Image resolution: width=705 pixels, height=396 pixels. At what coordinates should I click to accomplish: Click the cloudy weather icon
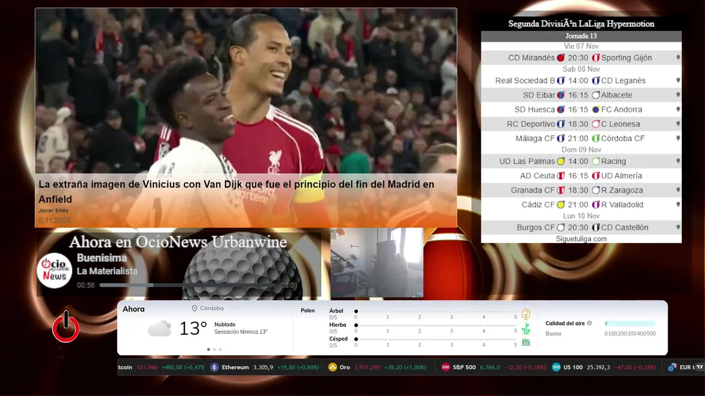coord(159,329)
